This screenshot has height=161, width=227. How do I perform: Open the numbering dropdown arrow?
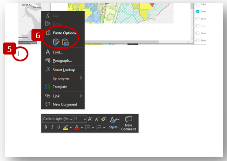click(x=104, y=128)
